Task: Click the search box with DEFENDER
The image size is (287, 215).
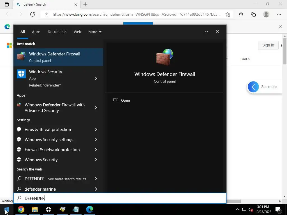Action: point(120,198)
